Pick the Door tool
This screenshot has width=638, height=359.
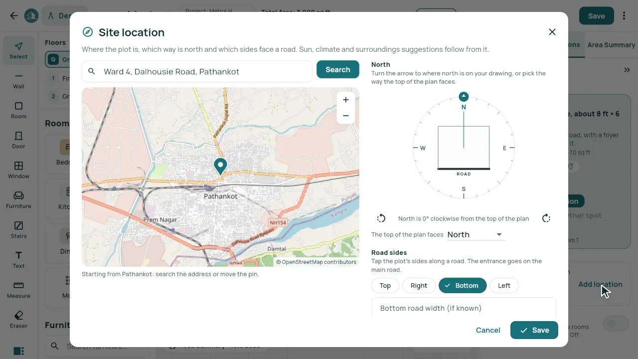[18, 140]
